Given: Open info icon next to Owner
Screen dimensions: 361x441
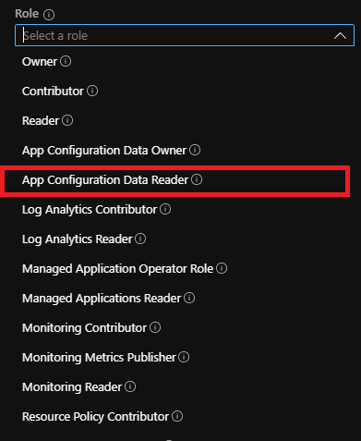Looking at the screenshot, I should pos(66,61).
